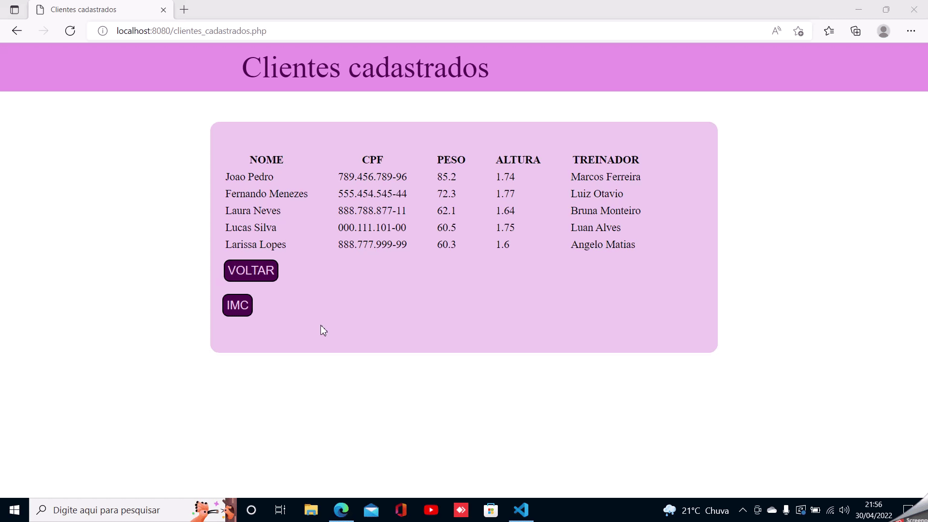Click the VOLTAR button
The image size is (928, 522).
coord(250,270)
